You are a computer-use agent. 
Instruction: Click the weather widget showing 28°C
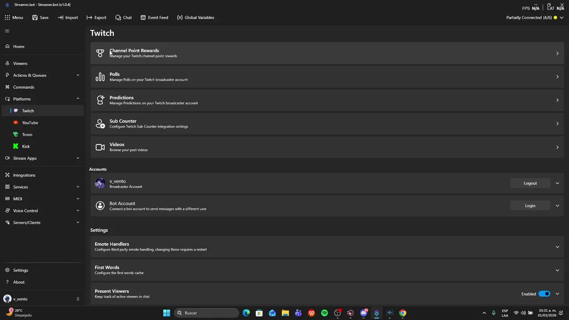point(19,313)
